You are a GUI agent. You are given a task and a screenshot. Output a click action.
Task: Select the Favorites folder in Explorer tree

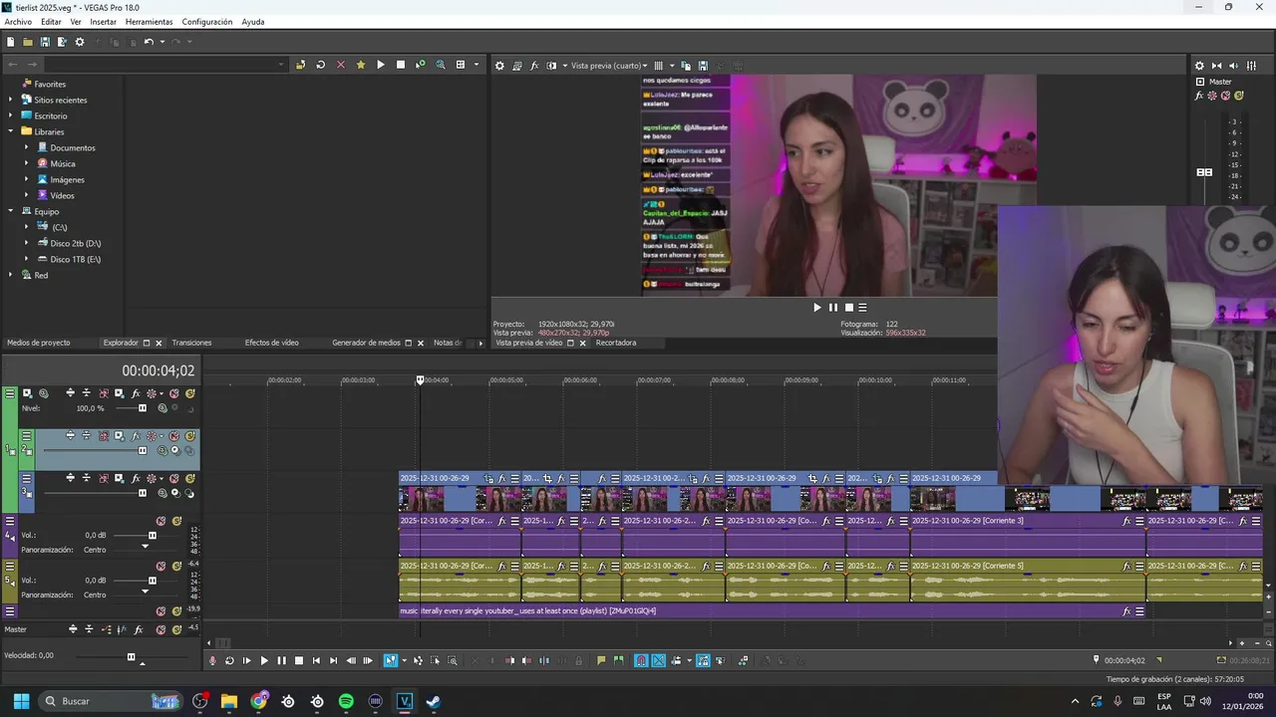coord(50,85)
